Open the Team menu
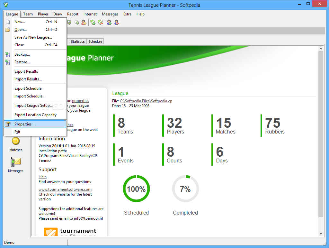Screen dimensions: 329x248 pyautogui.click(x=28, y=14)
